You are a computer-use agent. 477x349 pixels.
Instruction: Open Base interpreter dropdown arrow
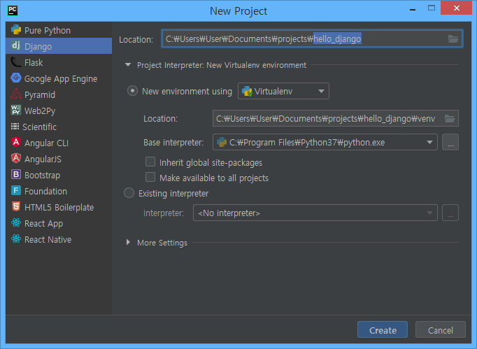pyautogui.click(x=429, y=142)
